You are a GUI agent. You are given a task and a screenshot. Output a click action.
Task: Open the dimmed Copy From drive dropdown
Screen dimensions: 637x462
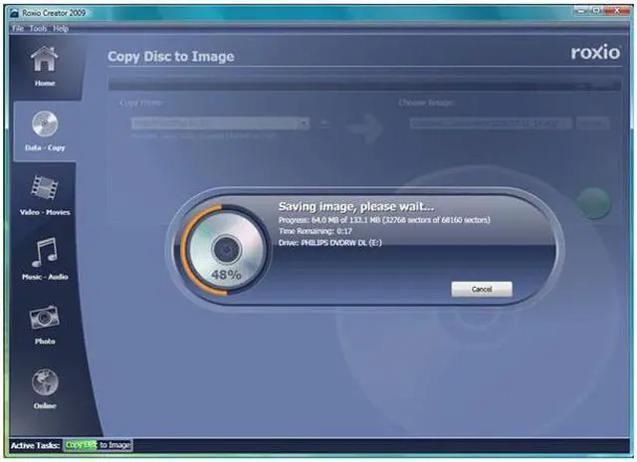pos(220,123)
